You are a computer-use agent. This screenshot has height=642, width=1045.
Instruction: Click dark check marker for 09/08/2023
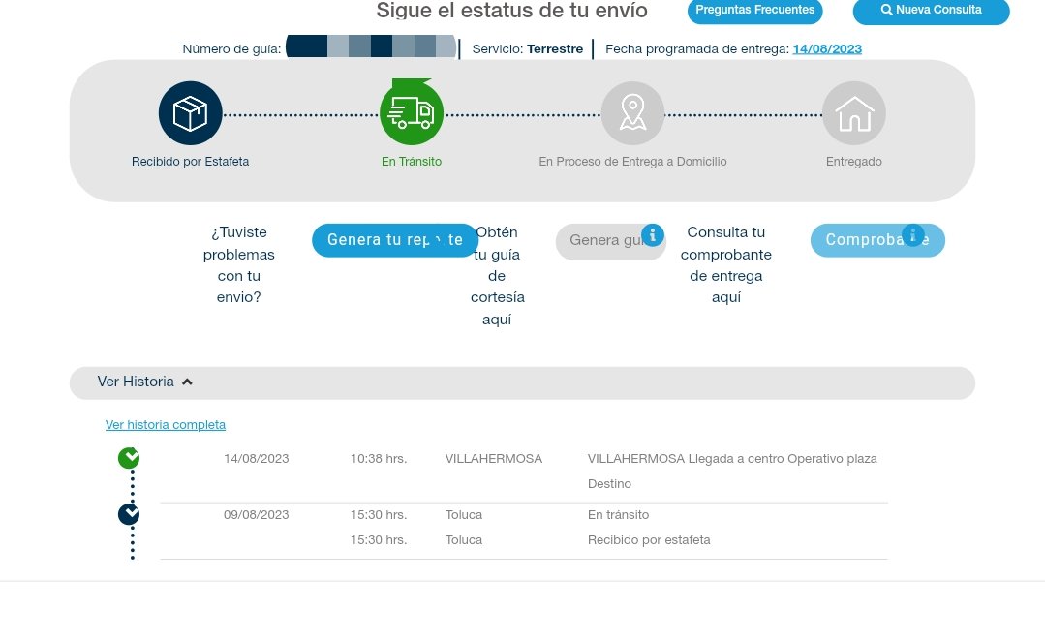[129, 514]
